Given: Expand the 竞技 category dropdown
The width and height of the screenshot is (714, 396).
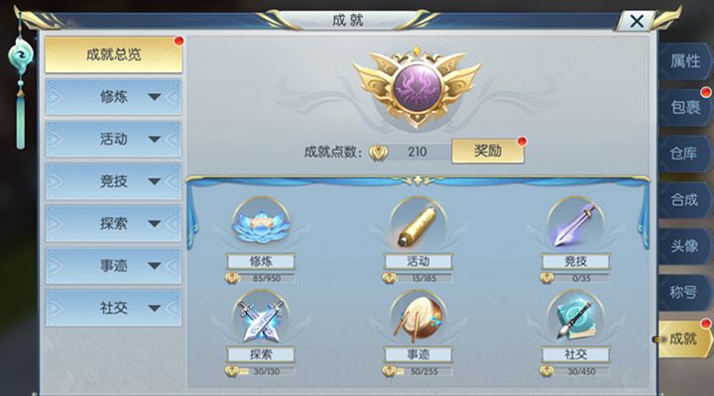Looking at the screenshot, I should click(113, 181).
